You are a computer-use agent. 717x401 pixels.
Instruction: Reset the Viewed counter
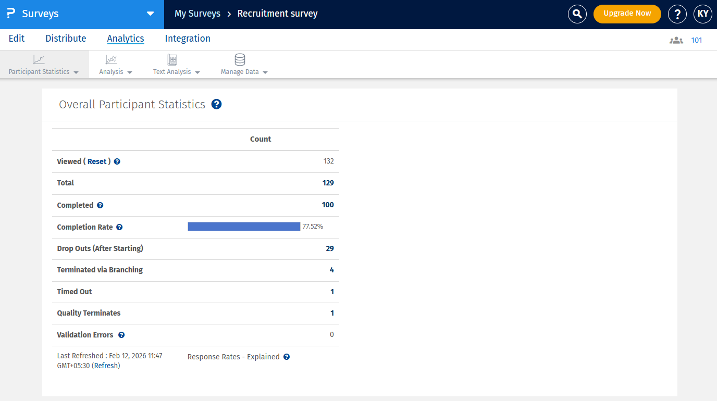tap(97, 161)
